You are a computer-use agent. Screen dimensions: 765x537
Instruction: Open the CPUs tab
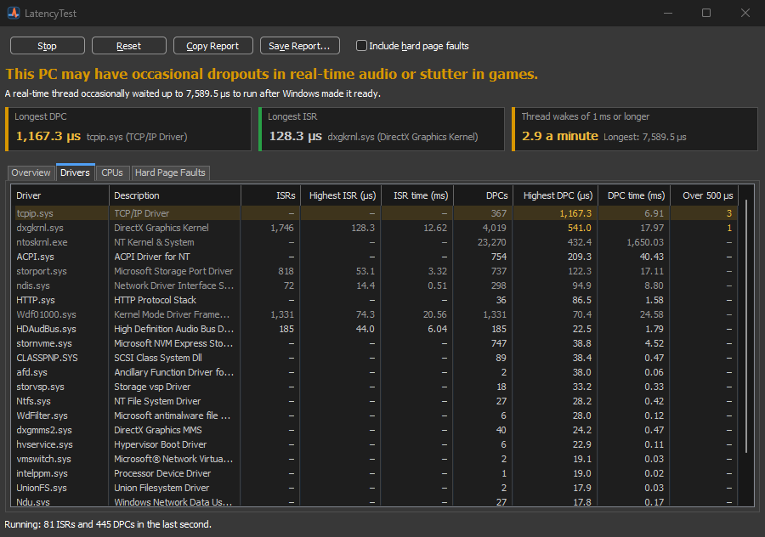112,172
